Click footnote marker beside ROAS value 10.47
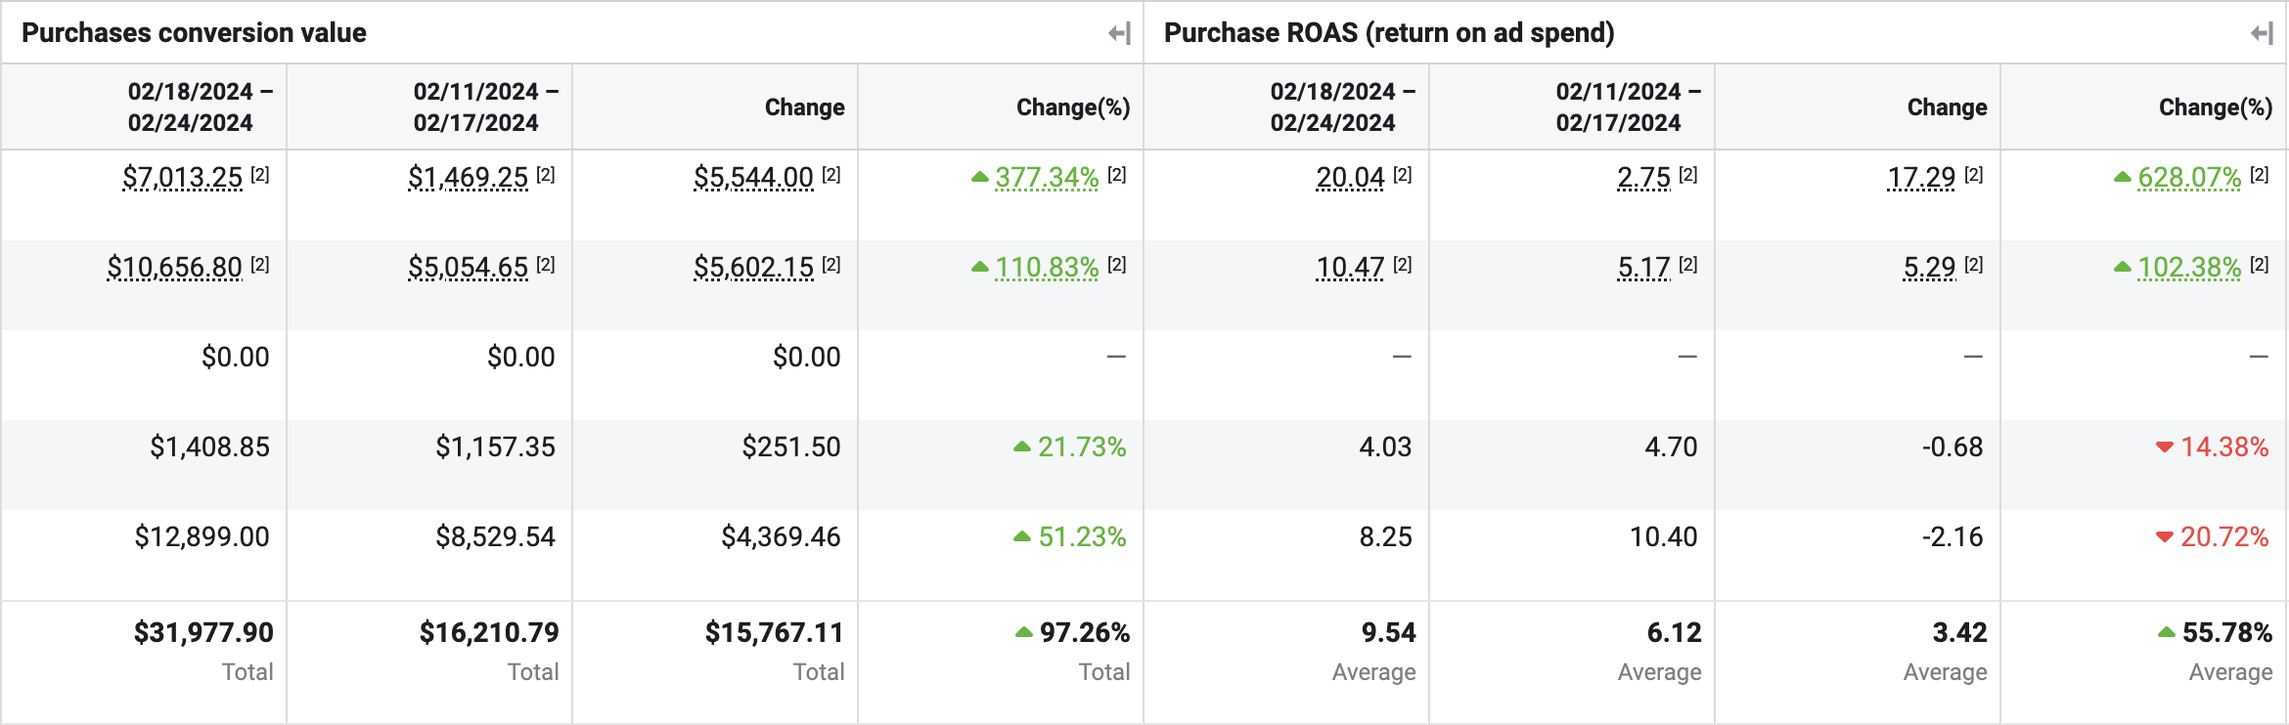The width and height of the screenshot is (2289, 725). point(1403,265)
